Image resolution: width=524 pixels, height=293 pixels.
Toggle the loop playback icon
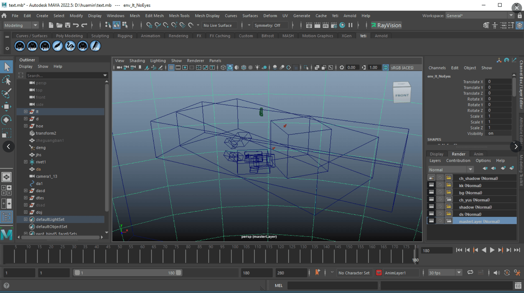470,273
